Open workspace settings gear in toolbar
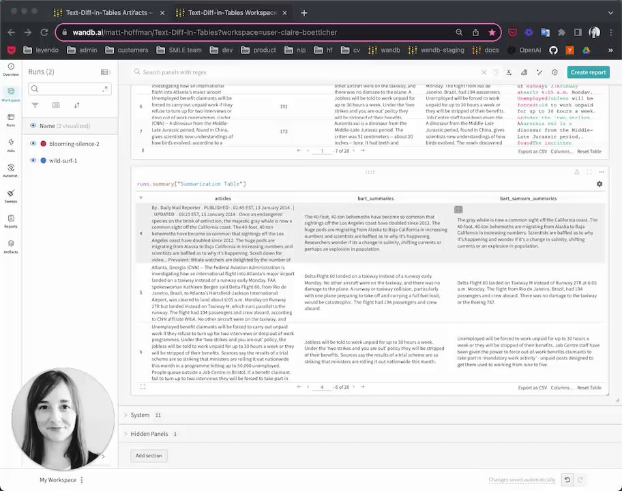The height and width of the screenshot is (491, 622). click(x=554, y=72)
